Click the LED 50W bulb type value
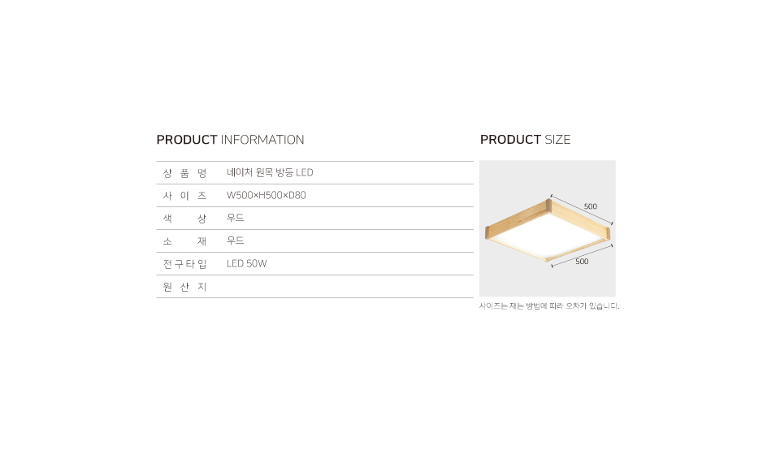Screen dimensions: 780x455 (247, 264)
